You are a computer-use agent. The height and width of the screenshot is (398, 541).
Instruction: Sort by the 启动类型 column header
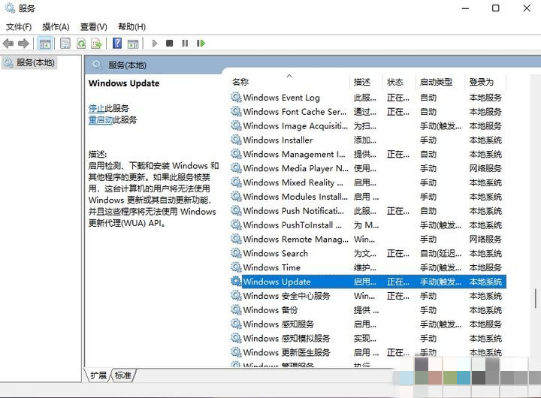click(436, 82)
